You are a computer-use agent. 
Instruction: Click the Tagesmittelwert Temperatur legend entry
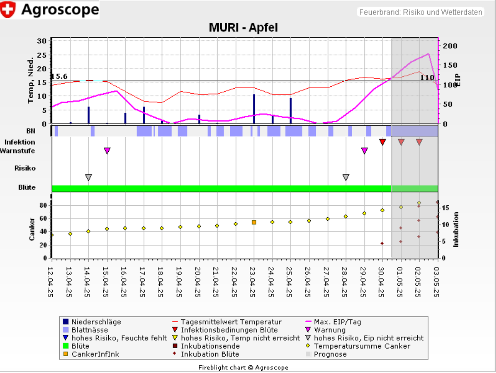[x=231, y=322]
